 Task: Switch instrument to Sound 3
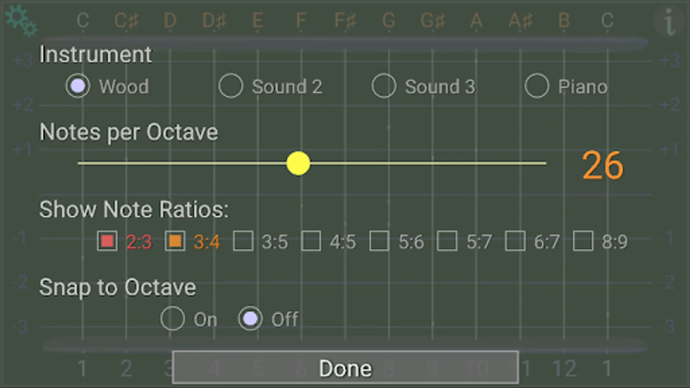coord(384,86)
